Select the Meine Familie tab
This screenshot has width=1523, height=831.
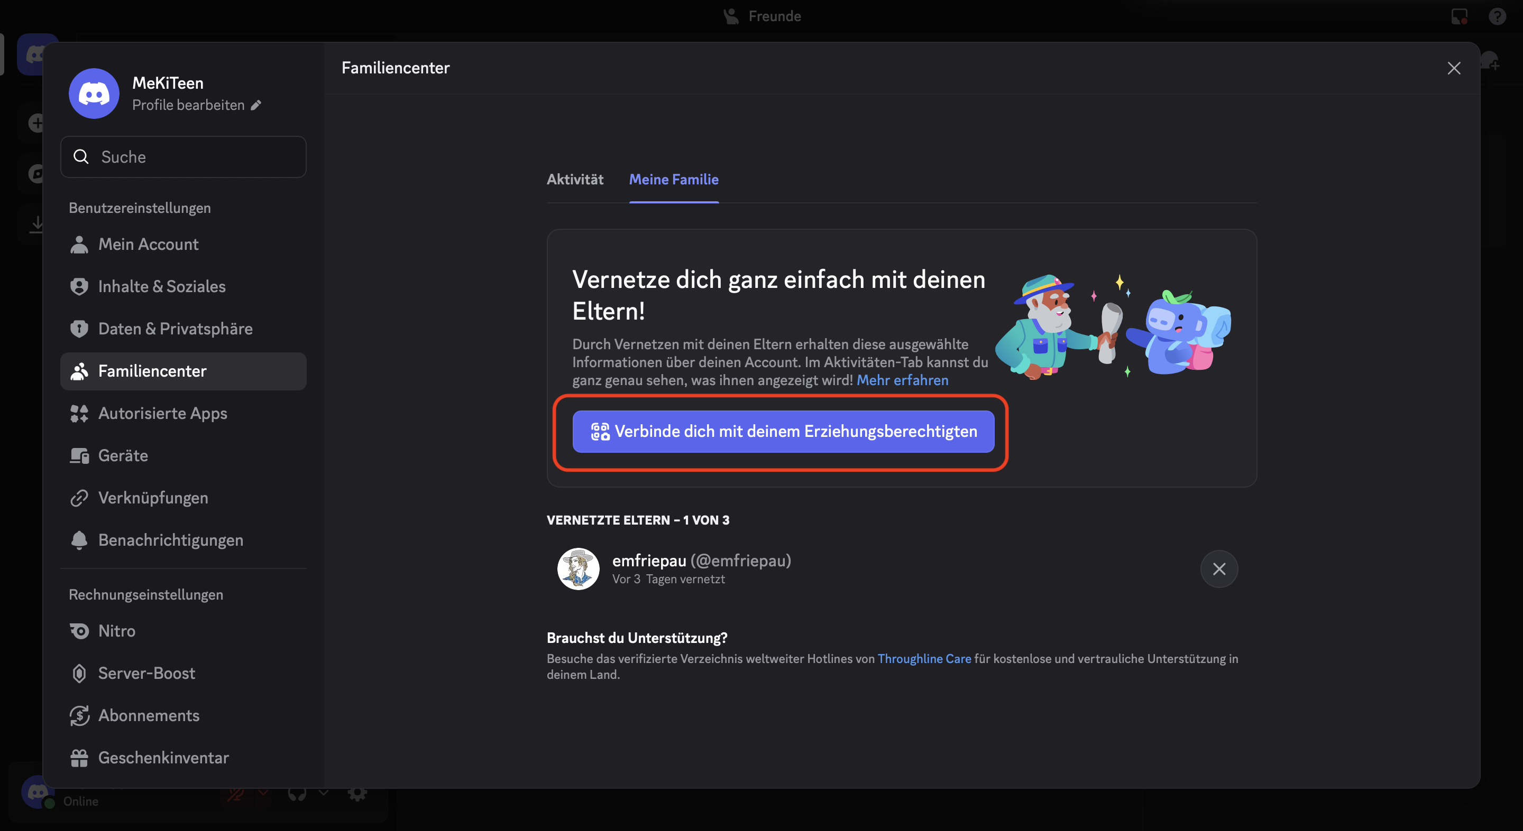(x=673, y=180)
